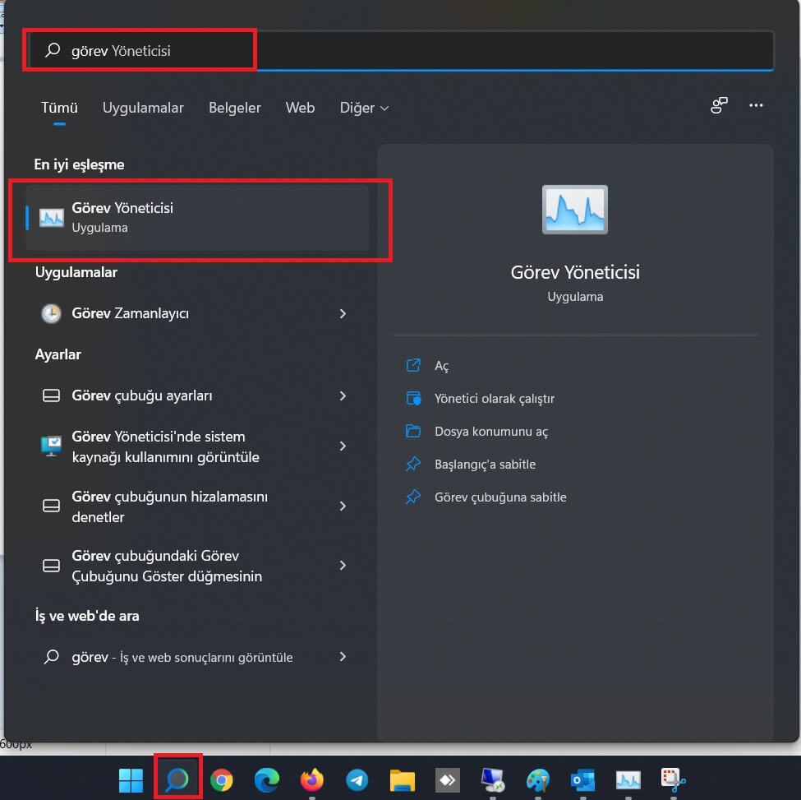Switch to the Belgeler tab
The image size is (801, 800).
[235, 108]
